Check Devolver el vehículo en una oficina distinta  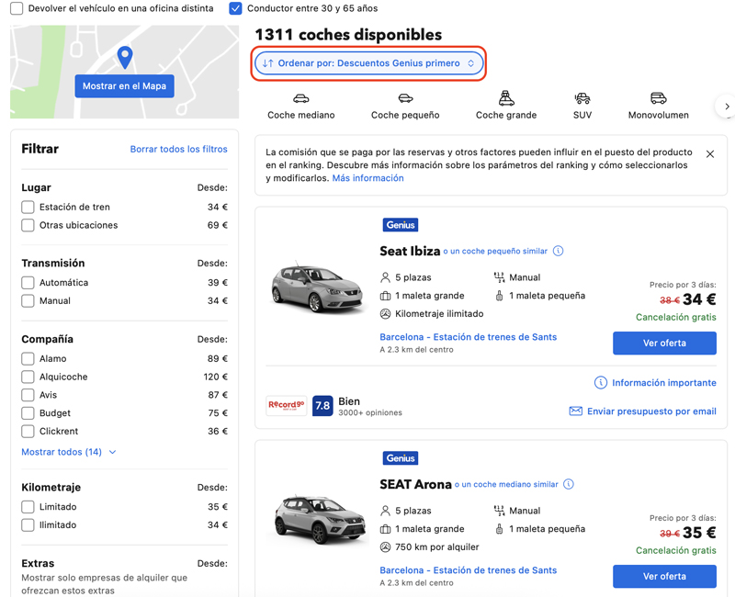(x=17, y=8)
